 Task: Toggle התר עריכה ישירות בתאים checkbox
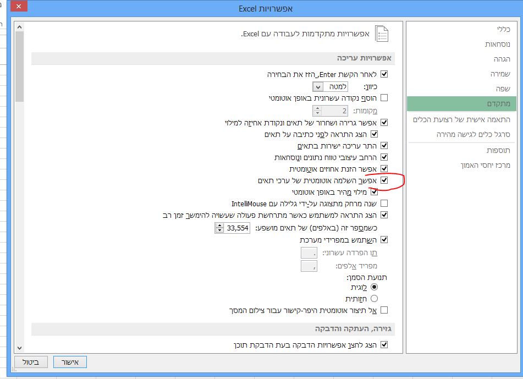point(384,145)
